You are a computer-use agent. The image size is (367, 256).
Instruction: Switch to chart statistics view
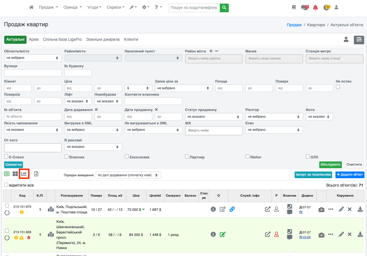pos(24,174)
